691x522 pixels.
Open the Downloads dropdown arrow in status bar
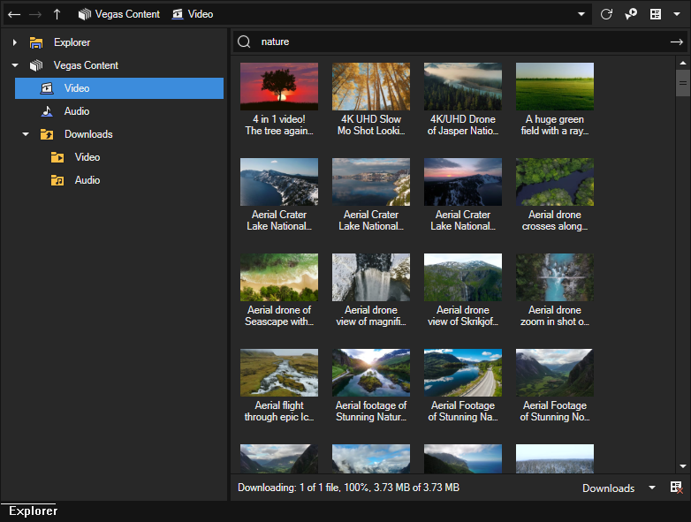click(652, 488)
